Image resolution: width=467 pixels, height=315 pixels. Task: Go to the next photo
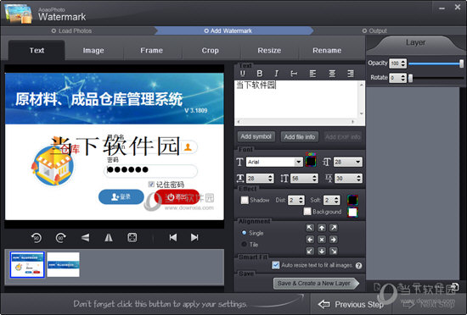pyautogui.click(x=194, y=237)
